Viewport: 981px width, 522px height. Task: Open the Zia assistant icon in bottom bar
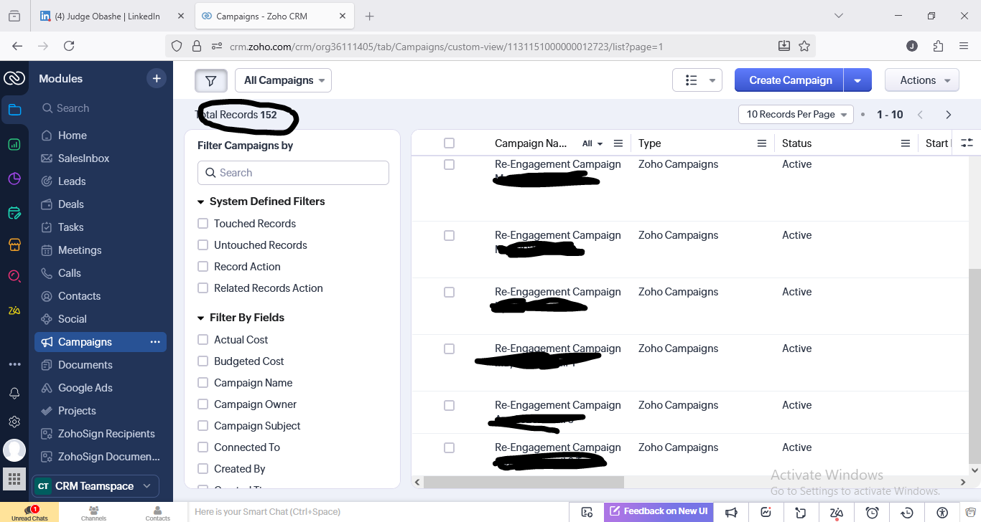click(x=837, y=512)
